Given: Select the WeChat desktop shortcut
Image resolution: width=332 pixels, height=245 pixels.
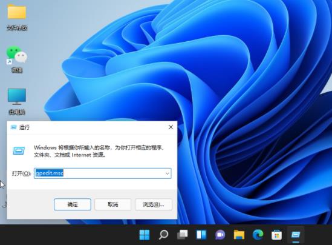Looking at the screenshot, I should click(x=17, y=59).
